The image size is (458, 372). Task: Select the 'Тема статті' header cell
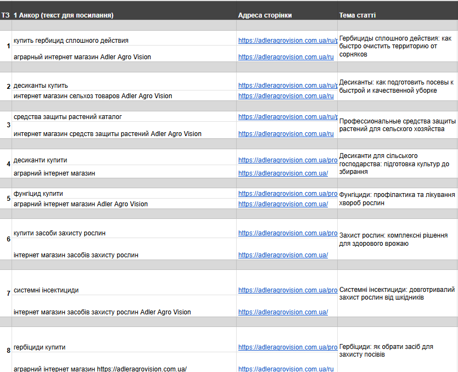pyautogui.click(x=358, y=15)
